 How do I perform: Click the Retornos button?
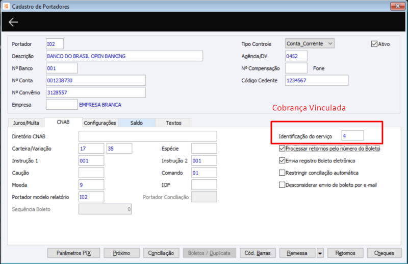click(x=345, y=253)
